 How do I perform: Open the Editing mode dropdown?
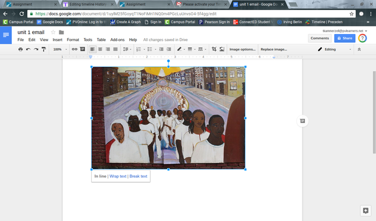coord(334,49)
